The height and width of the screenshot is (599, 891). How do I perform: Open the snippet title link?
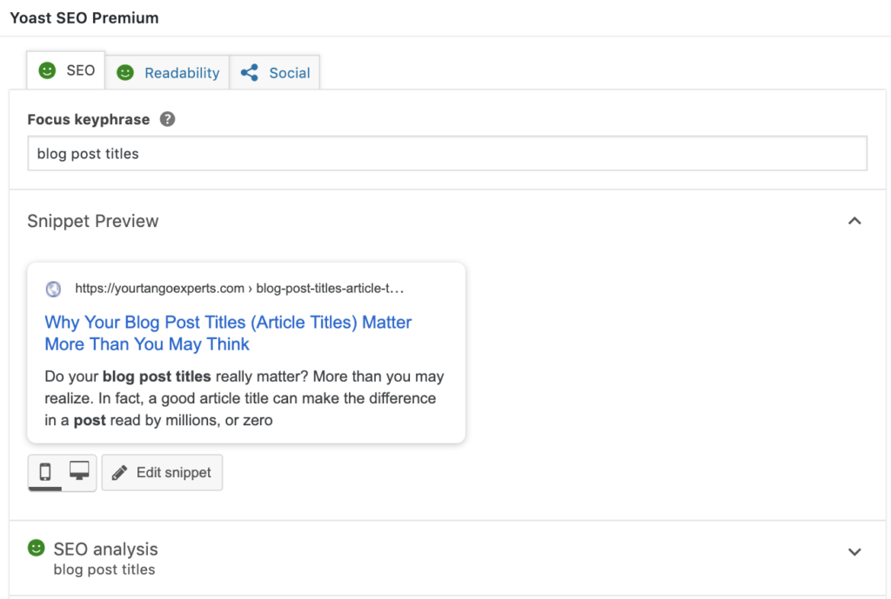229,333
